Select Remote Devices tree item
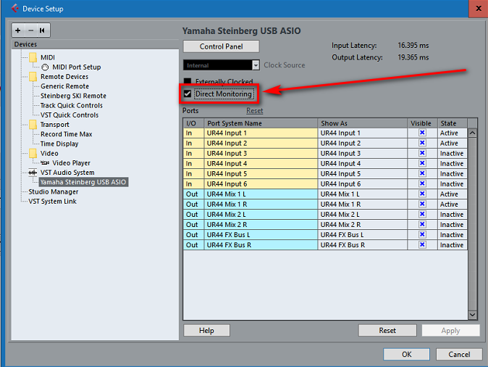The image size is (488, 367). point(64,77)
